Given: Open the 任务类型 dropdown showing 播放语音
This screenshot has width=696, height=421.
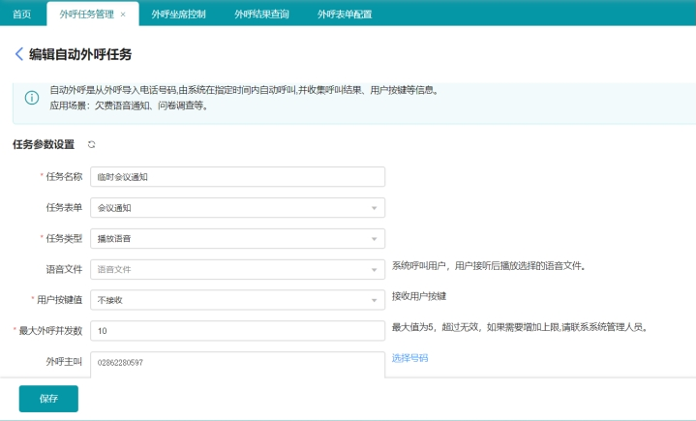Looking at the screenshot, I should [236, 238].
